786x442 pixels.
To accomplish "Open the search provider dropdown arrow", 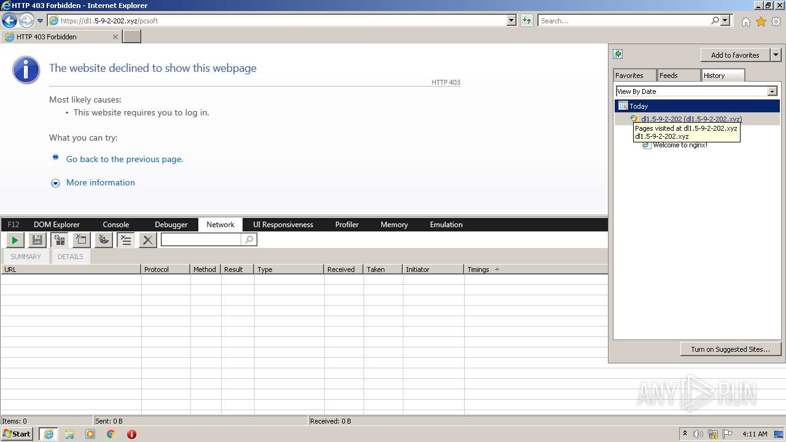I will pyautogui.click(x=726, y=20).
